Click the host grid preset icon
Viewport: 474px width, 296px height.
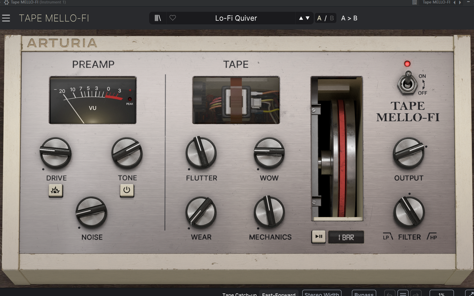click(x=414, y=2)
